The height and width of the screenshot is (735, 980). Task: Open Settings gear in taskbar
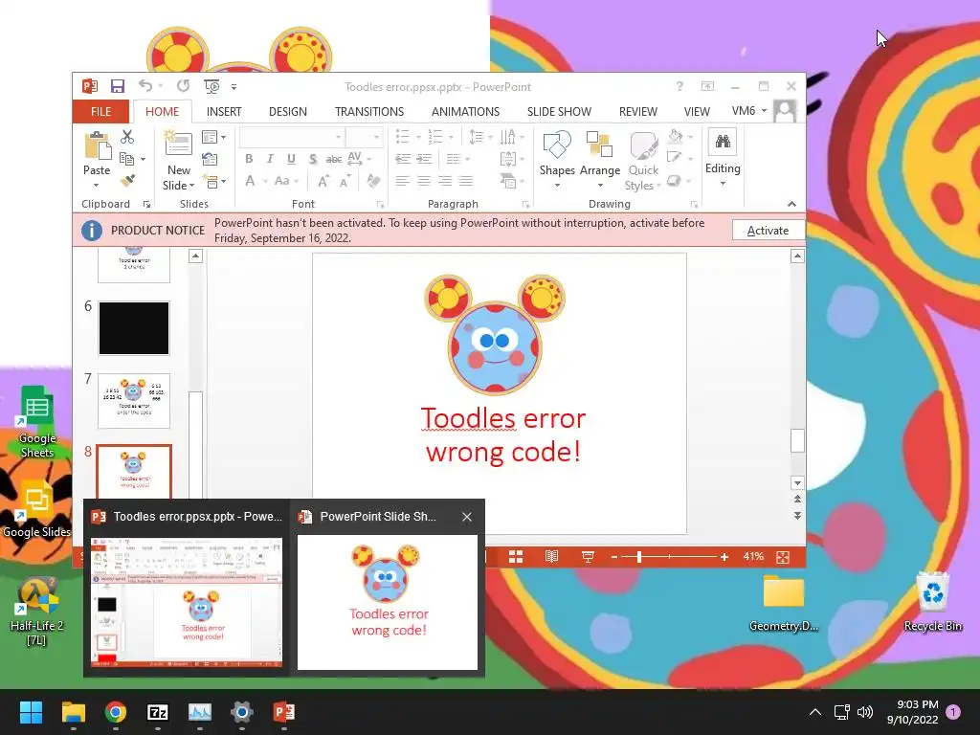click(242, 712)
